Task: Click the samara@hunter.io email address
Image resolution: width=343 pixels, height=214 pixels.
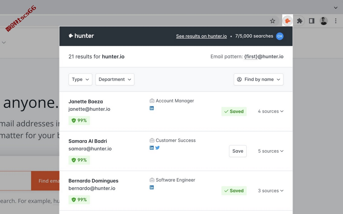Action: click(x=90, y=149)
